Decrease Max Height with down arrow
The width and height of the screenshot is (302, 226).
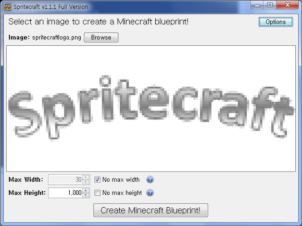86,195
